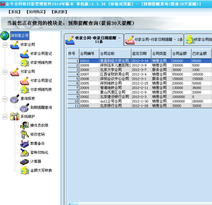Click the 付款合同 red pencil icon
This screenshot has width=212, height=205.
click(15, 72)
